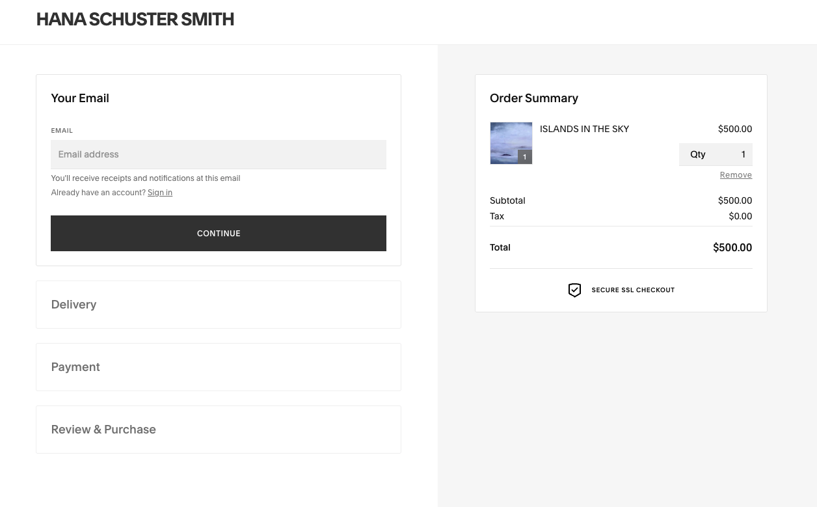Image resolution: width=817 pixels, height=507 pixels.
Task: Click the Total amount of $500.00
Action: pos(732,247)
